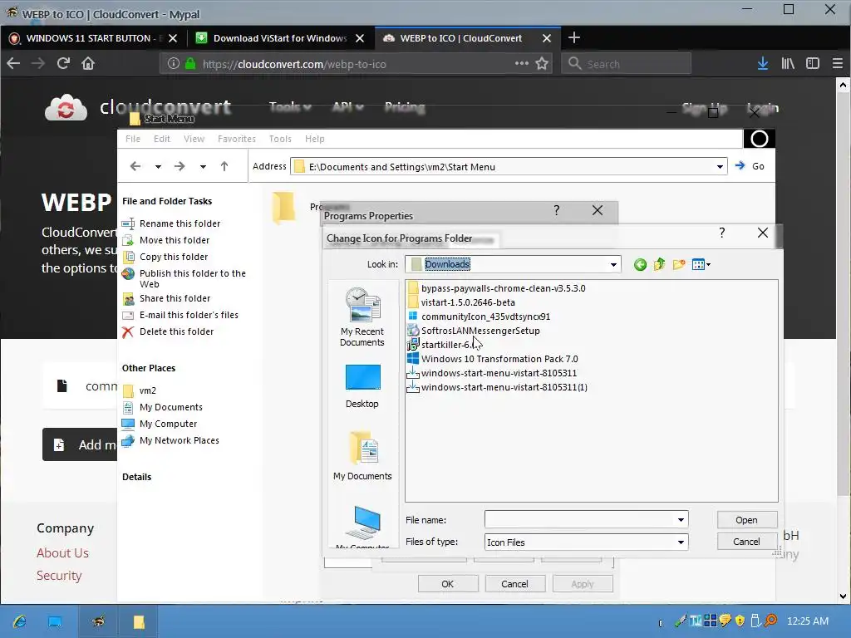Open Internet Explorer taskbar icon
The image size is (851, 638).
(x=20, y=621)
